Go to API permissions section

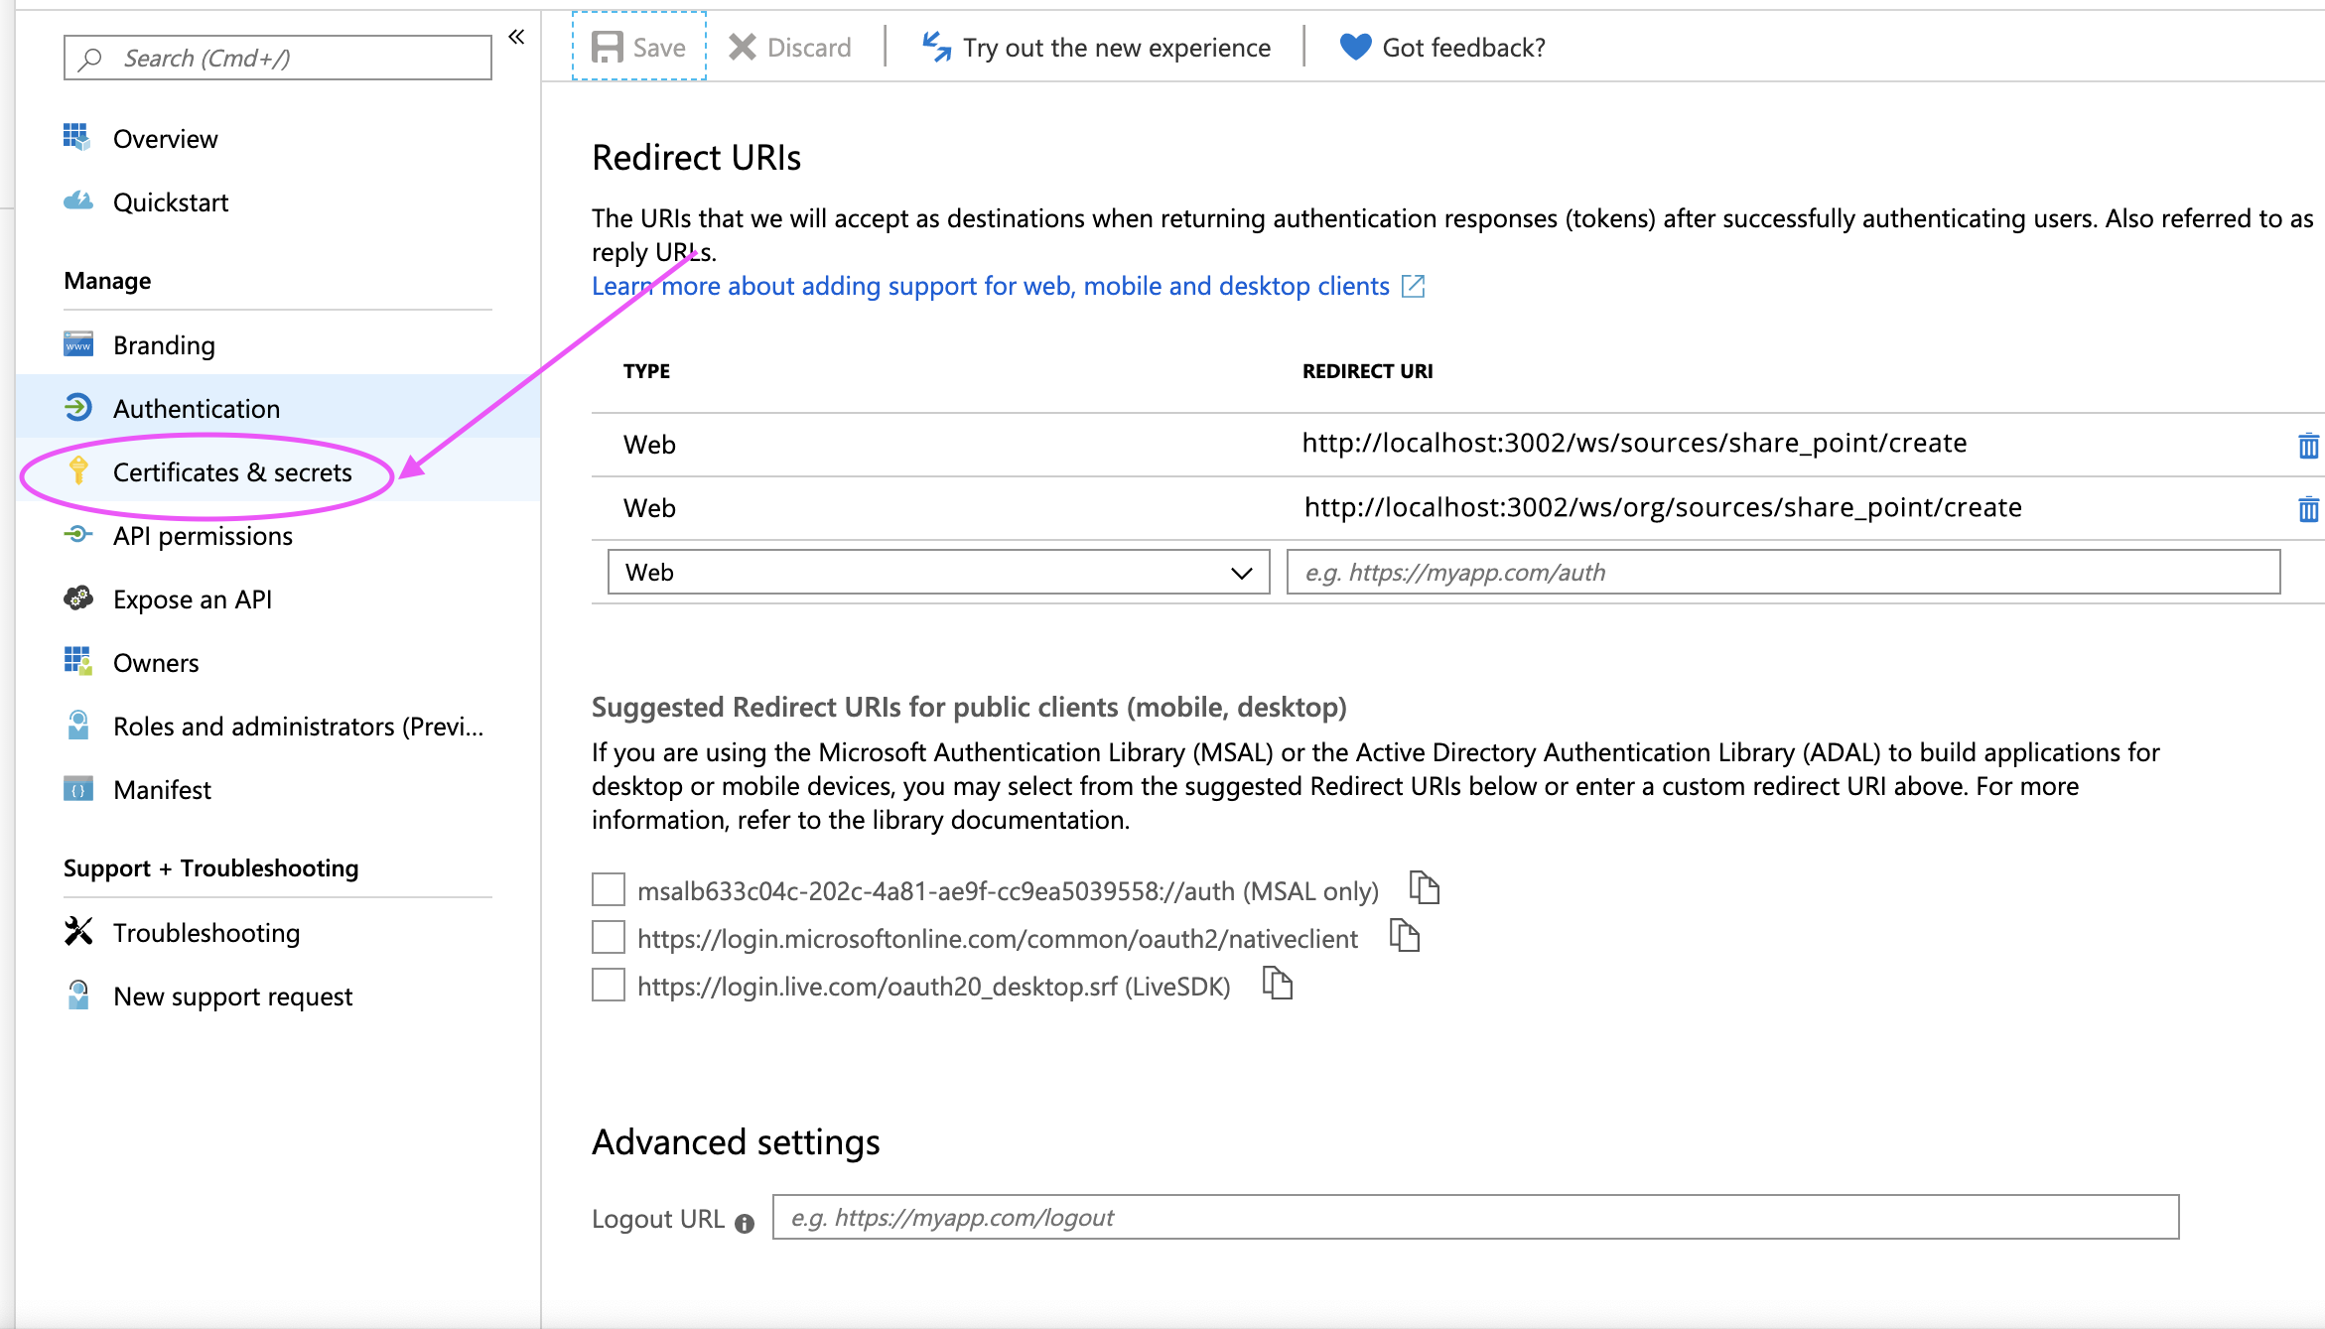pos(203,536)
